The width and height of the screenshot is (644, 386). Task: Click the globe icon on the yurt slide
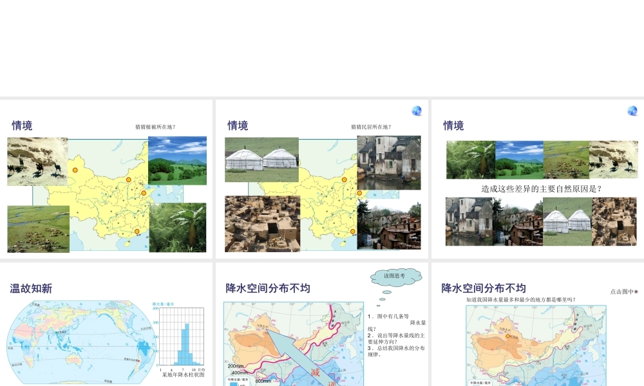(417, 111)
